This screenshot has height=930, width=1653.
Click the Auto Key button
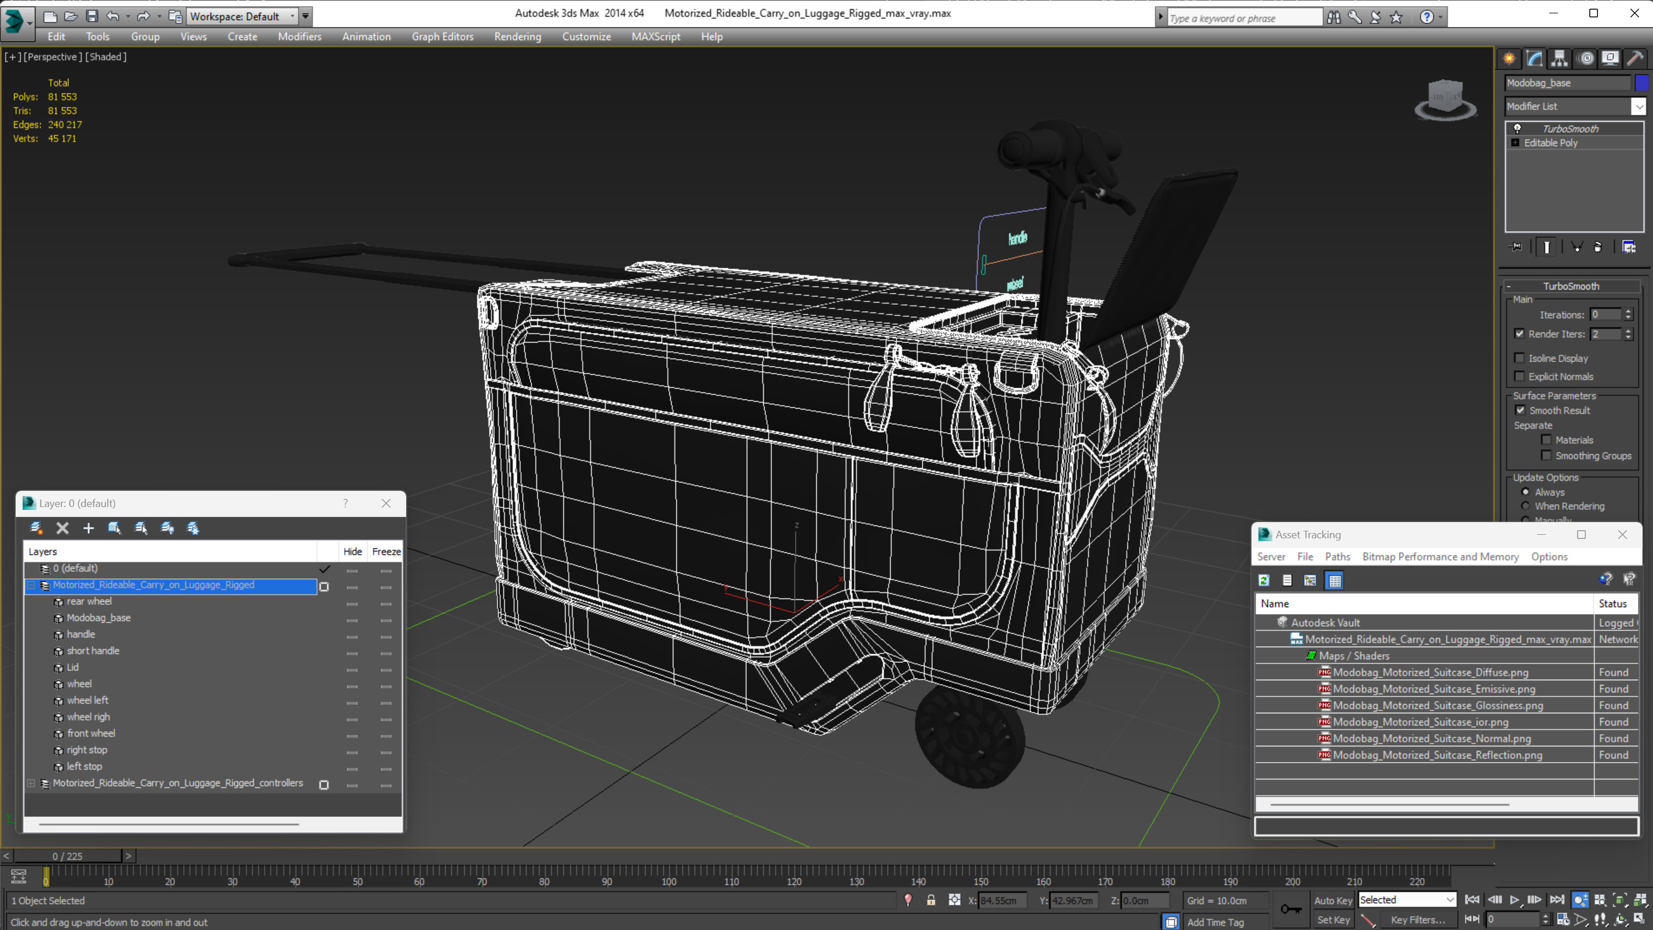pos(1333,900)
